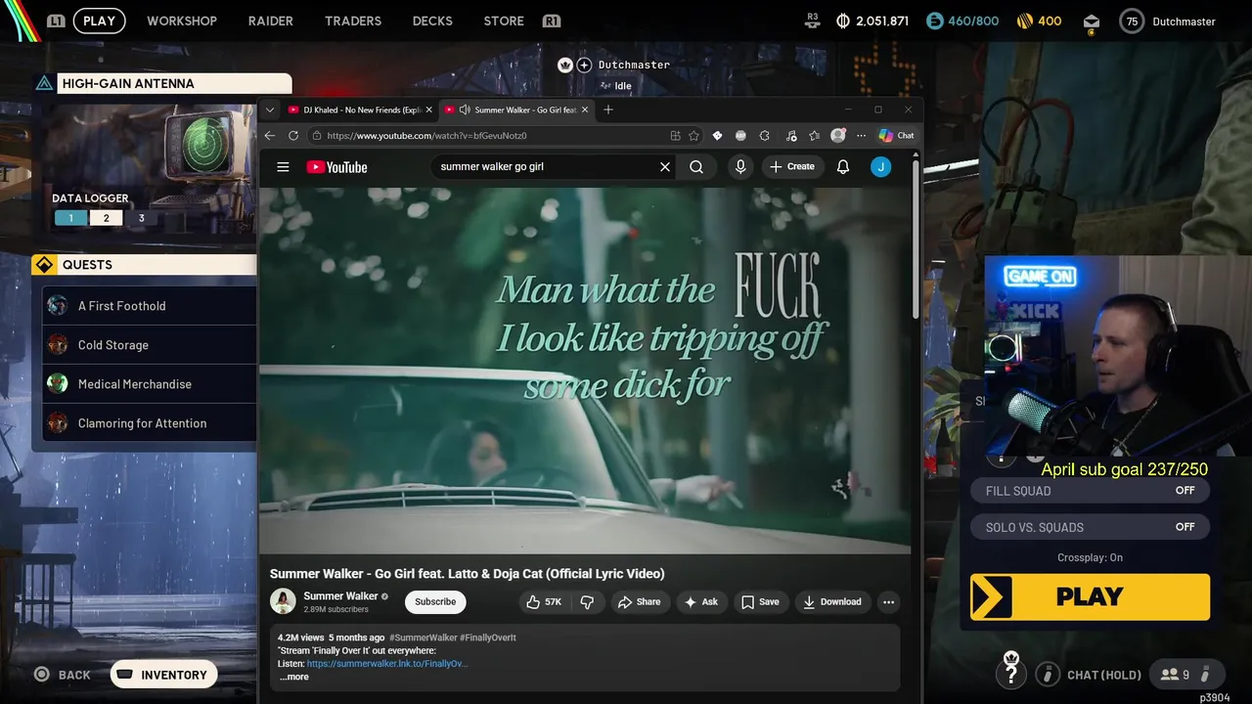1252x704 pixels.
Task: Open the YouTube account avatar J
Action: 880,167
